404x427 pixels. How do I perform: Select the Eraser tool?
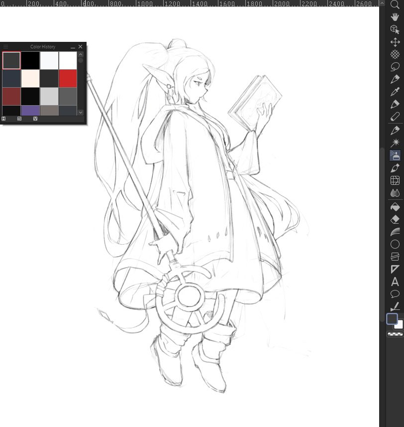(395, 219)
